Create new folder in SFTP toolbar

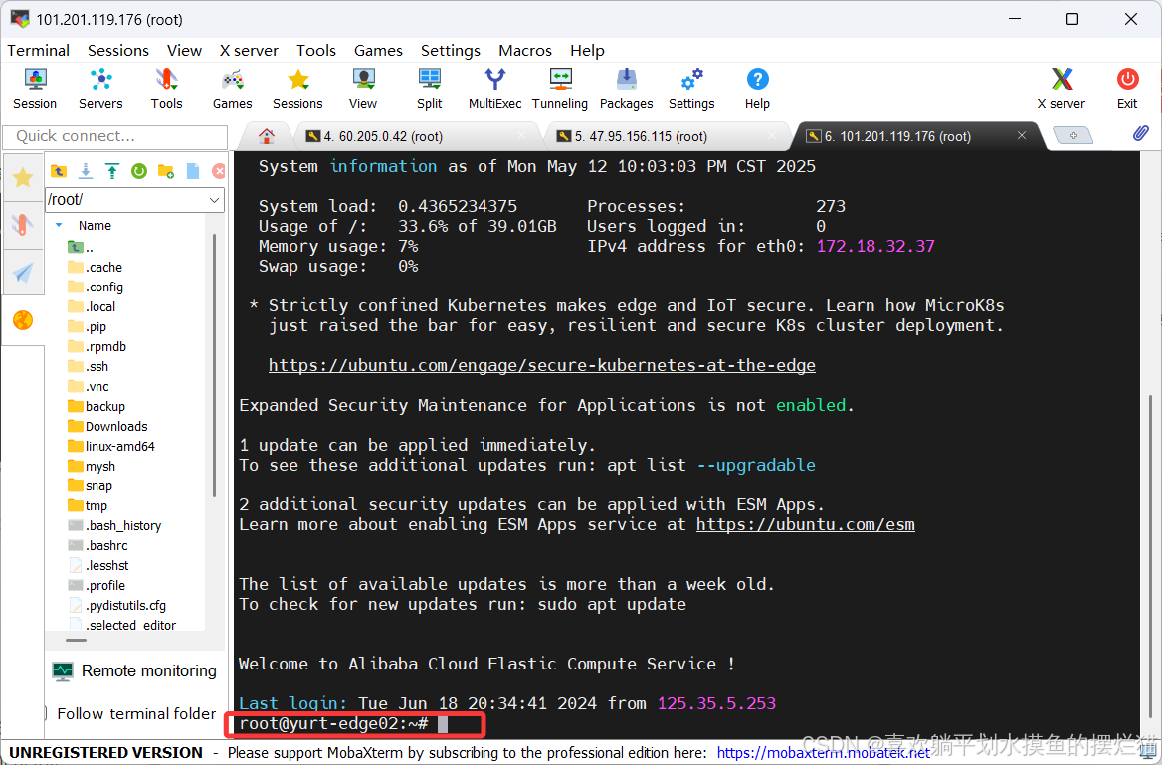(x=166, y=171)
